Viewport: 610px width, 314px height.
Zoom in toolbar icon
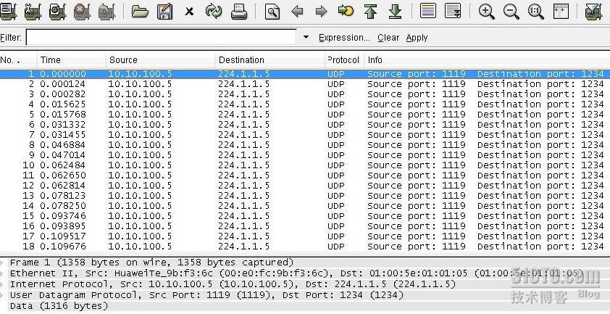tap(487, 12)
